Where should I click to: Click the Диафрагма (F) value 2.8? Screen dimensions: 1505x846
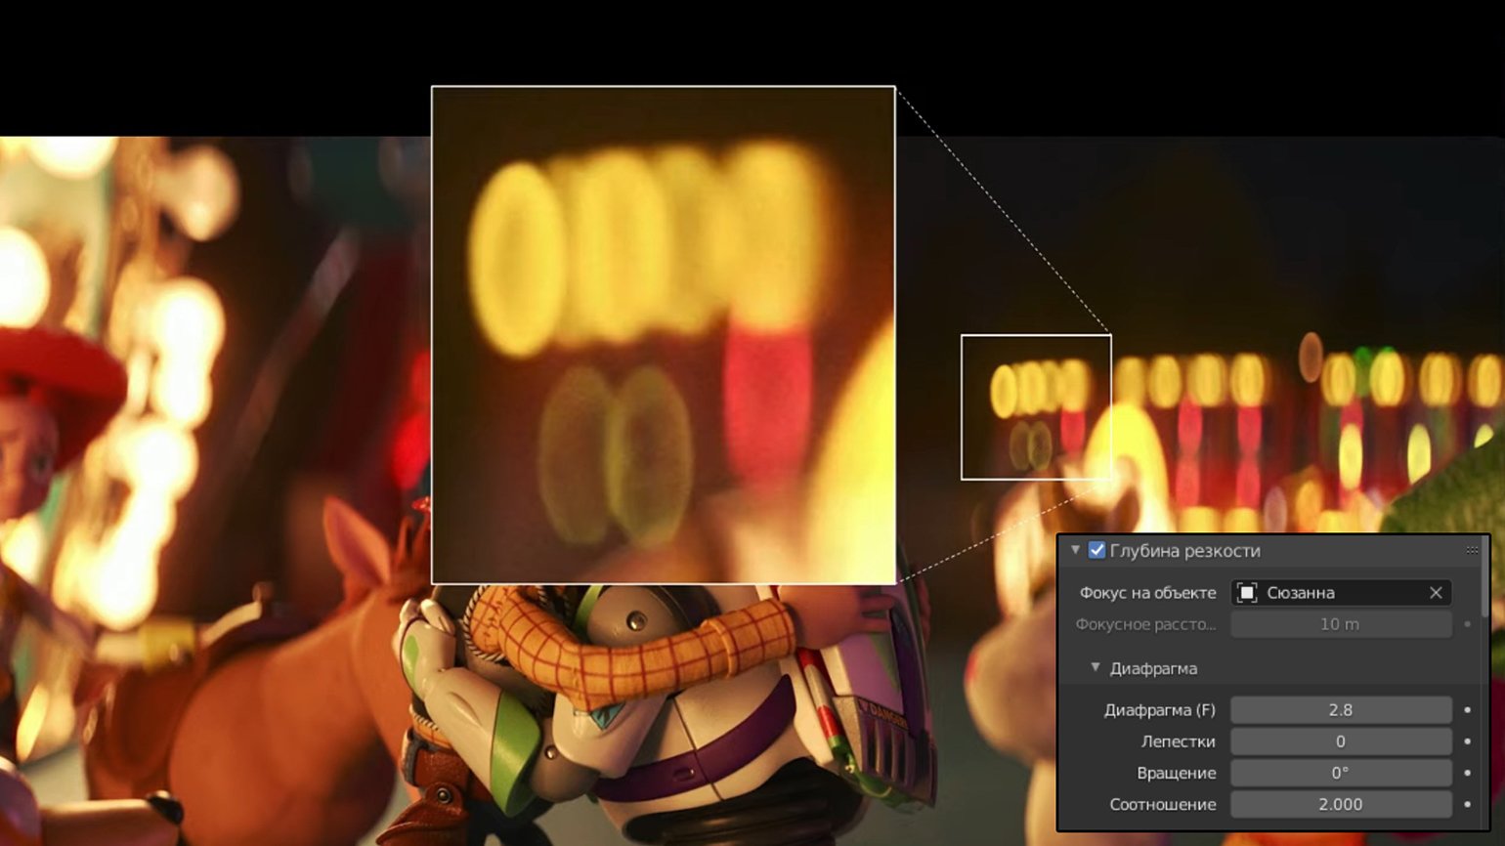[1341, 709]
